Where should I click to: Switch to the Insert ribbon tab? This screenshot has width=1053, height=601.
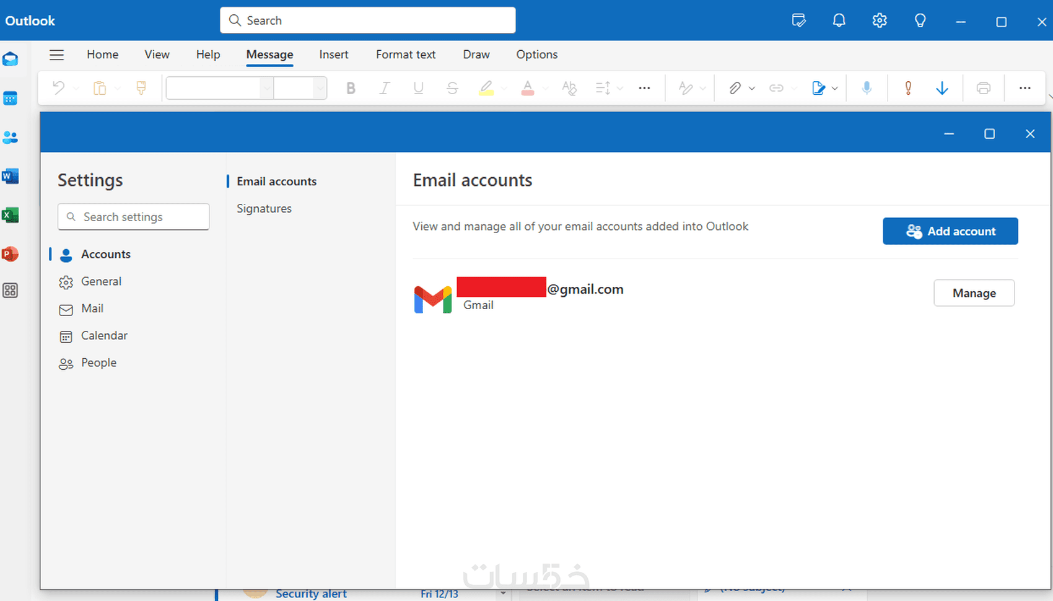[x=334, y=55]
